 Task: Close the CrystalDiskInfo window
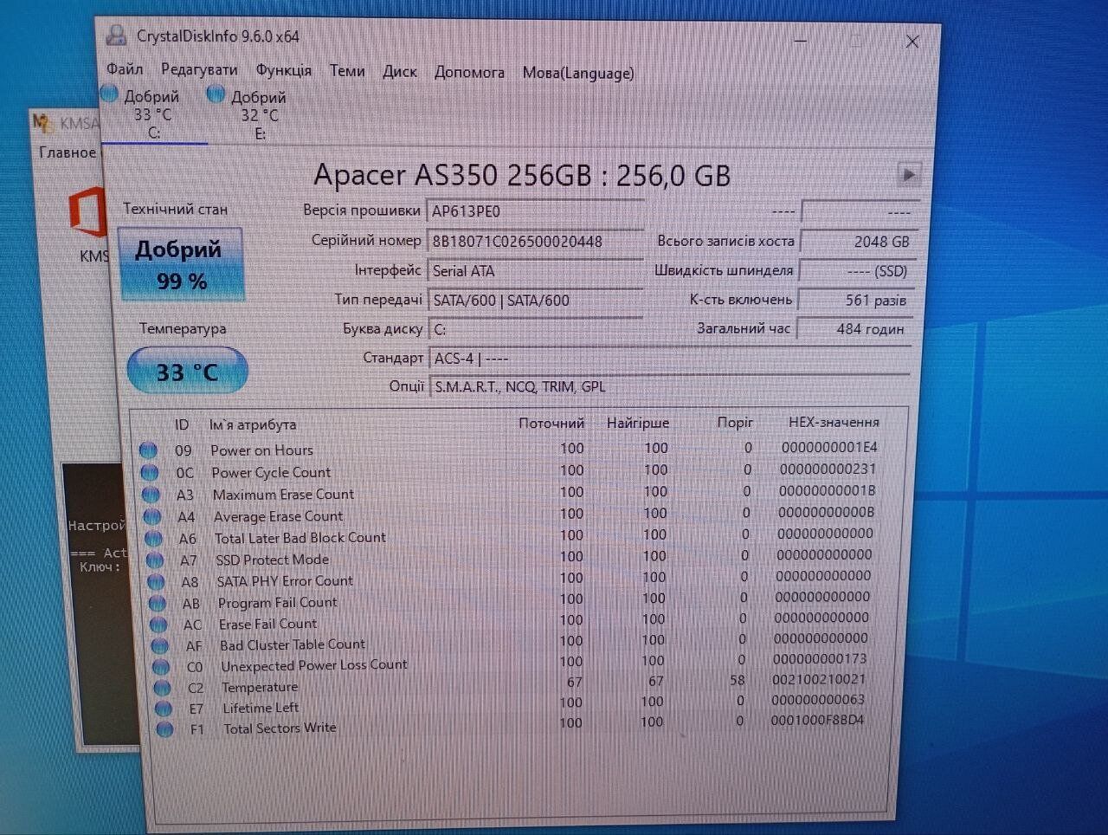pyautogui.click(x=912, y=42)
